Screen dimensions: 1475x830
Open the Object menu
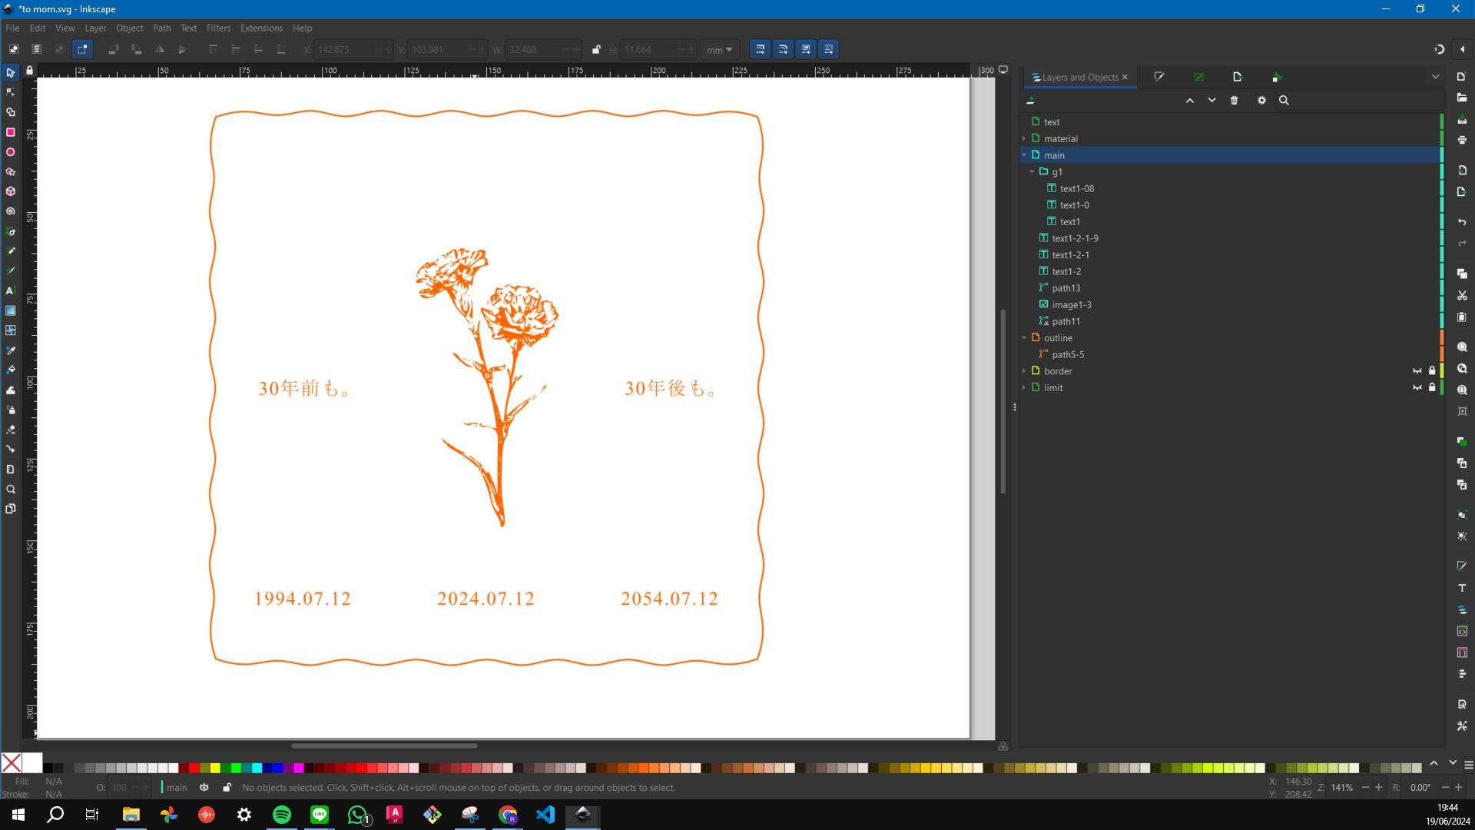(129, 28)
